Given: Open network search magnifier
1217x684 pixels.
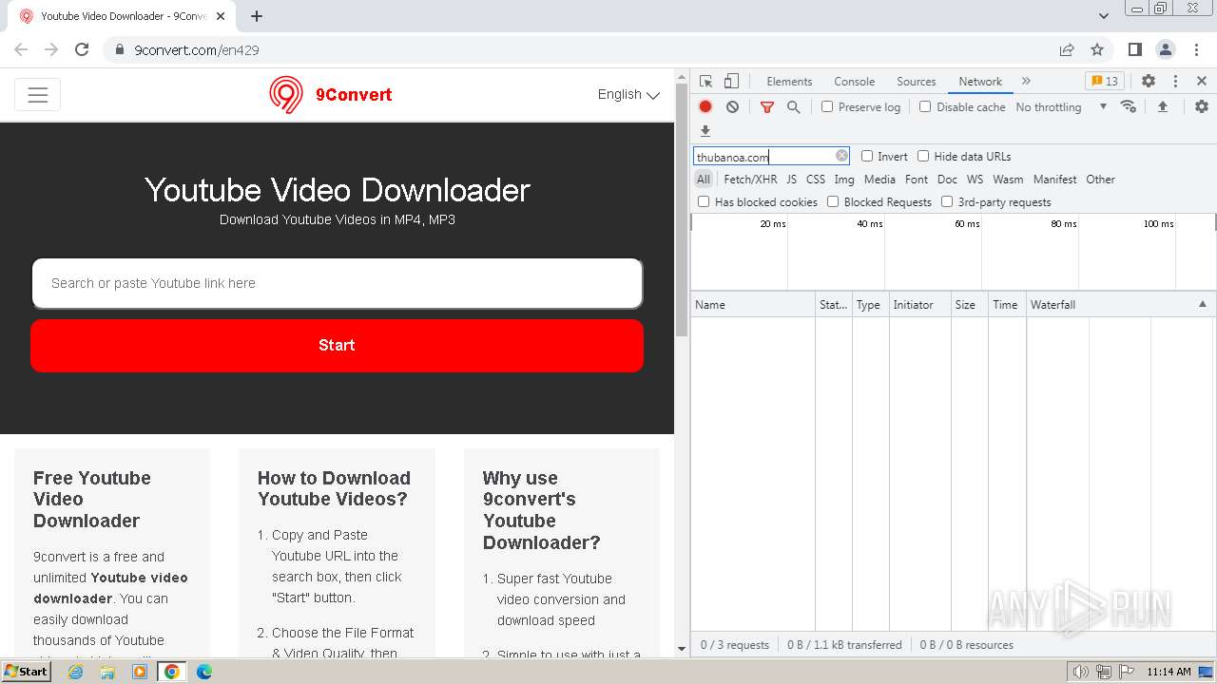Looking at the screenshot, I should coord(794,107).
